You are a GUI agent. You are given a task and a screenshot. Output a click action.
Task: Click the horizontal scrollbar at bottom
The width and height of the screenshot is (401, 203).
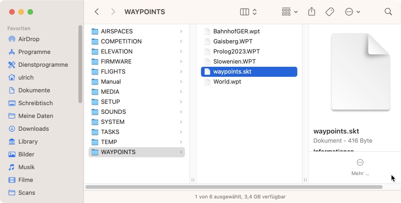tap(234, 187)
